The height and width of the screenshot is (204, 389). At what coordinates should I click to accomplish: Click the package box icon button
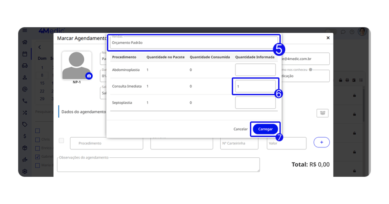coord(322,113)
